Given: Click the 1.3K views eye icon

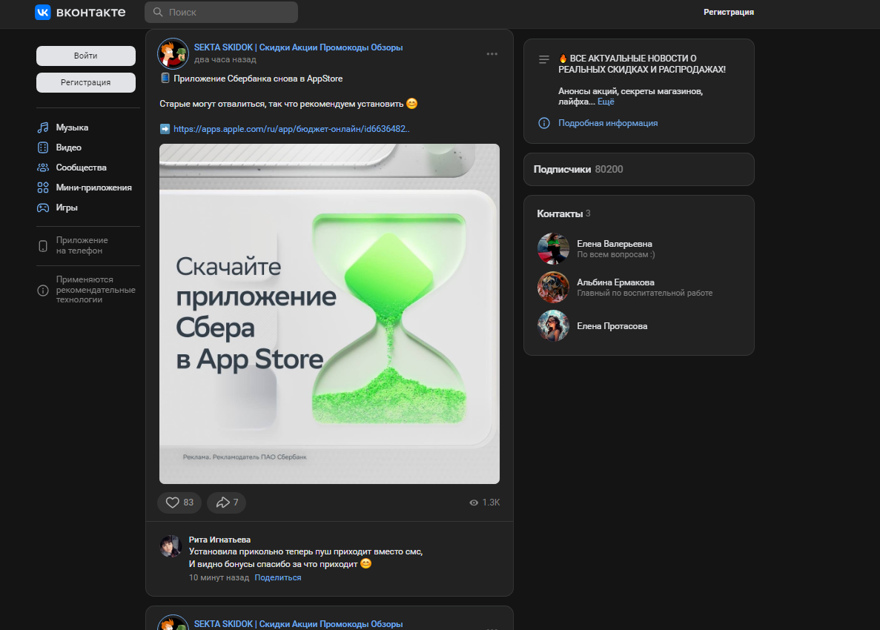Looking at the screenshot, I should [x=474, y=503].
